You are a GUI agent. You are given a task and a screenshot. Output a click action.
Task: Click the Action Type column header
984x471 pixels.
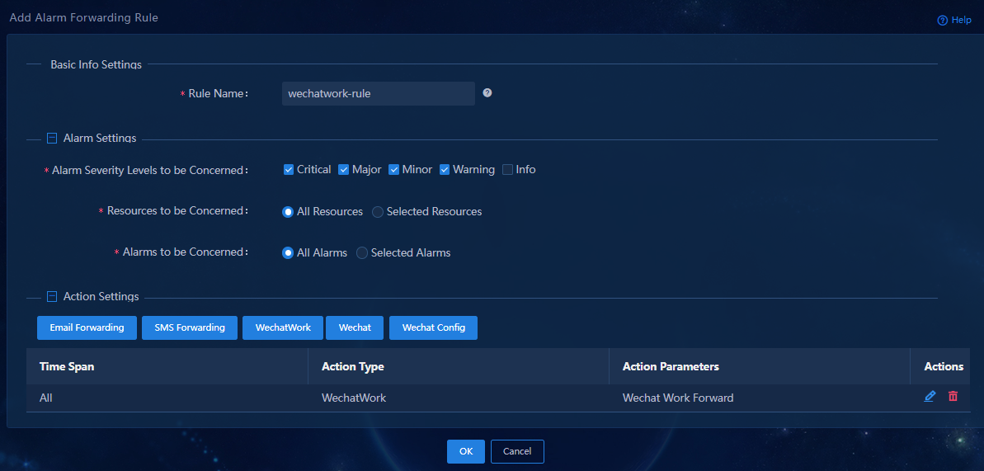point(458,366)
